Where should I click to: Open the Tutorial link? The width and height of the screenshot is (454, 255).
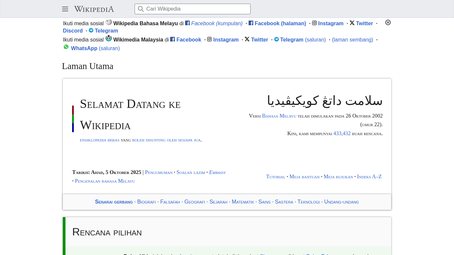click(276, 177)
